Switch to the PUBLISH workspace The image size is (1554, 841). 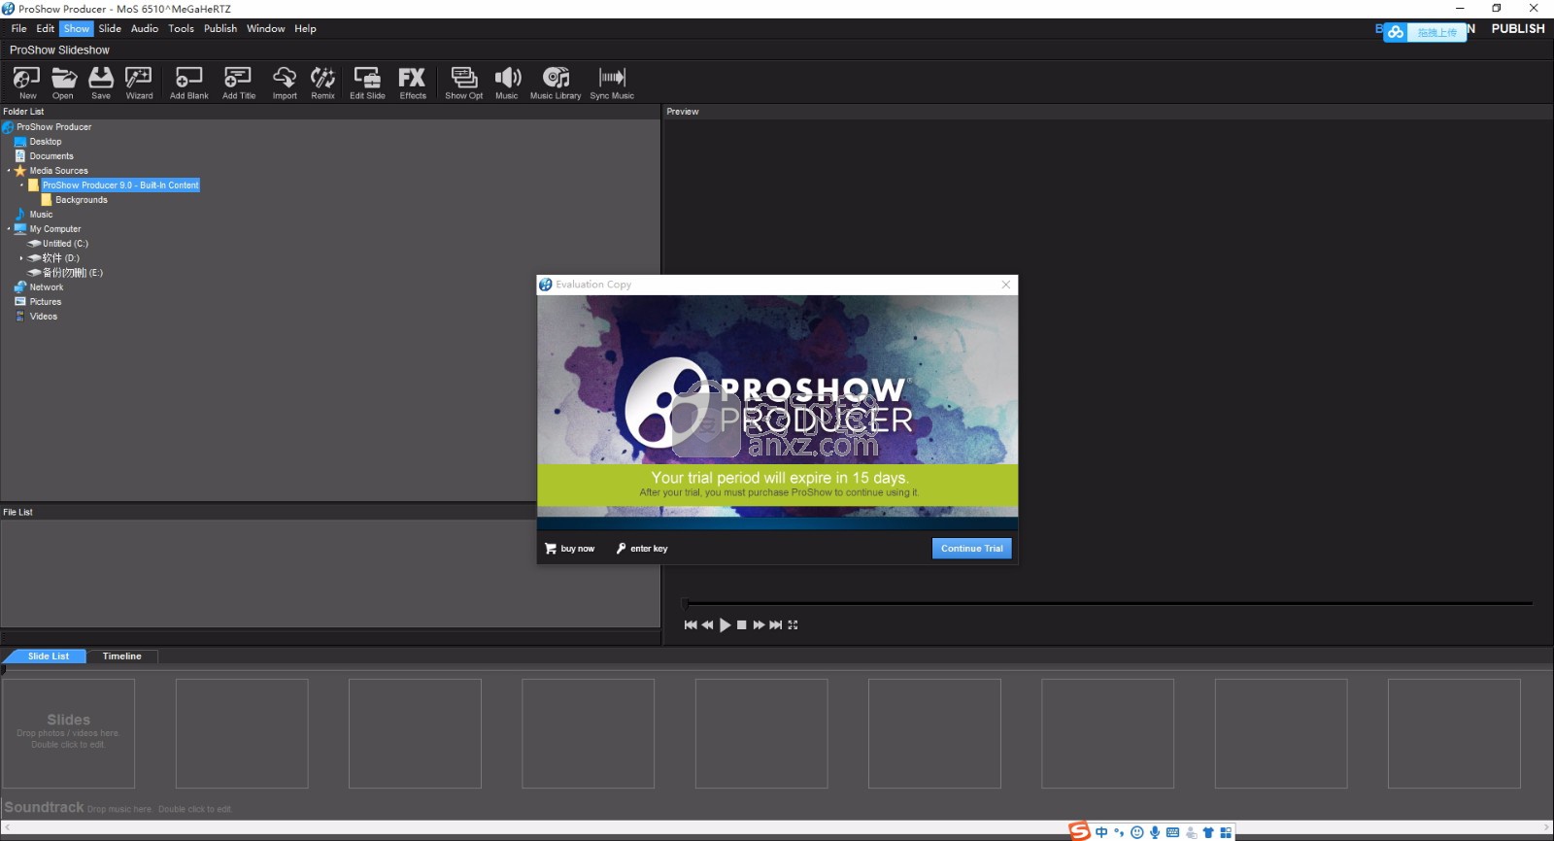click(x=1518, y=29)
